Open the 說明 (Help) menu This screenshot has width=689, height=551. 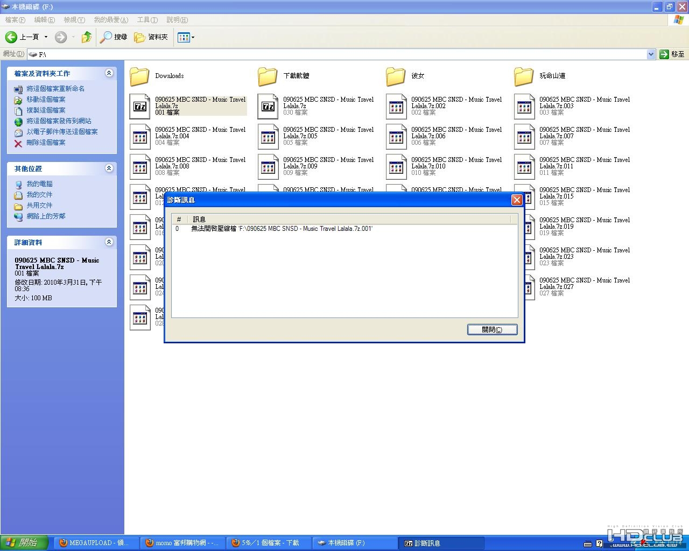[x=177, y=20]
